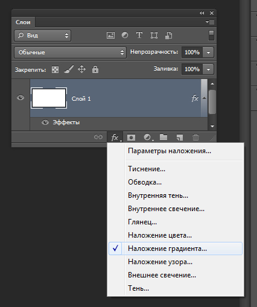Collapse panel with double-arrow icon
Screen dimensions: 257x307
202,13
